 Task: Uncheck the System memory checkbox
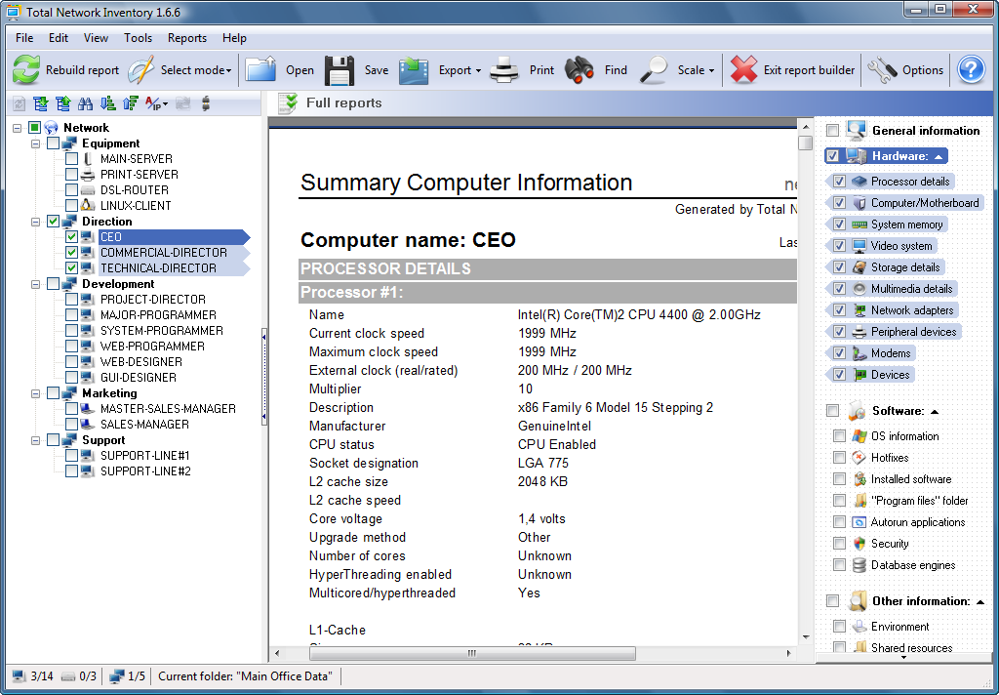(x=839, y=224)
